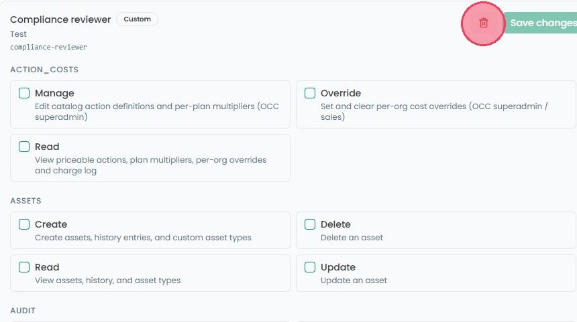Viewport: 577px width, 322px height.
Task: Click 'View assets, history, and asset types' text
Action: pyautogui.click(x=108, y=280)
